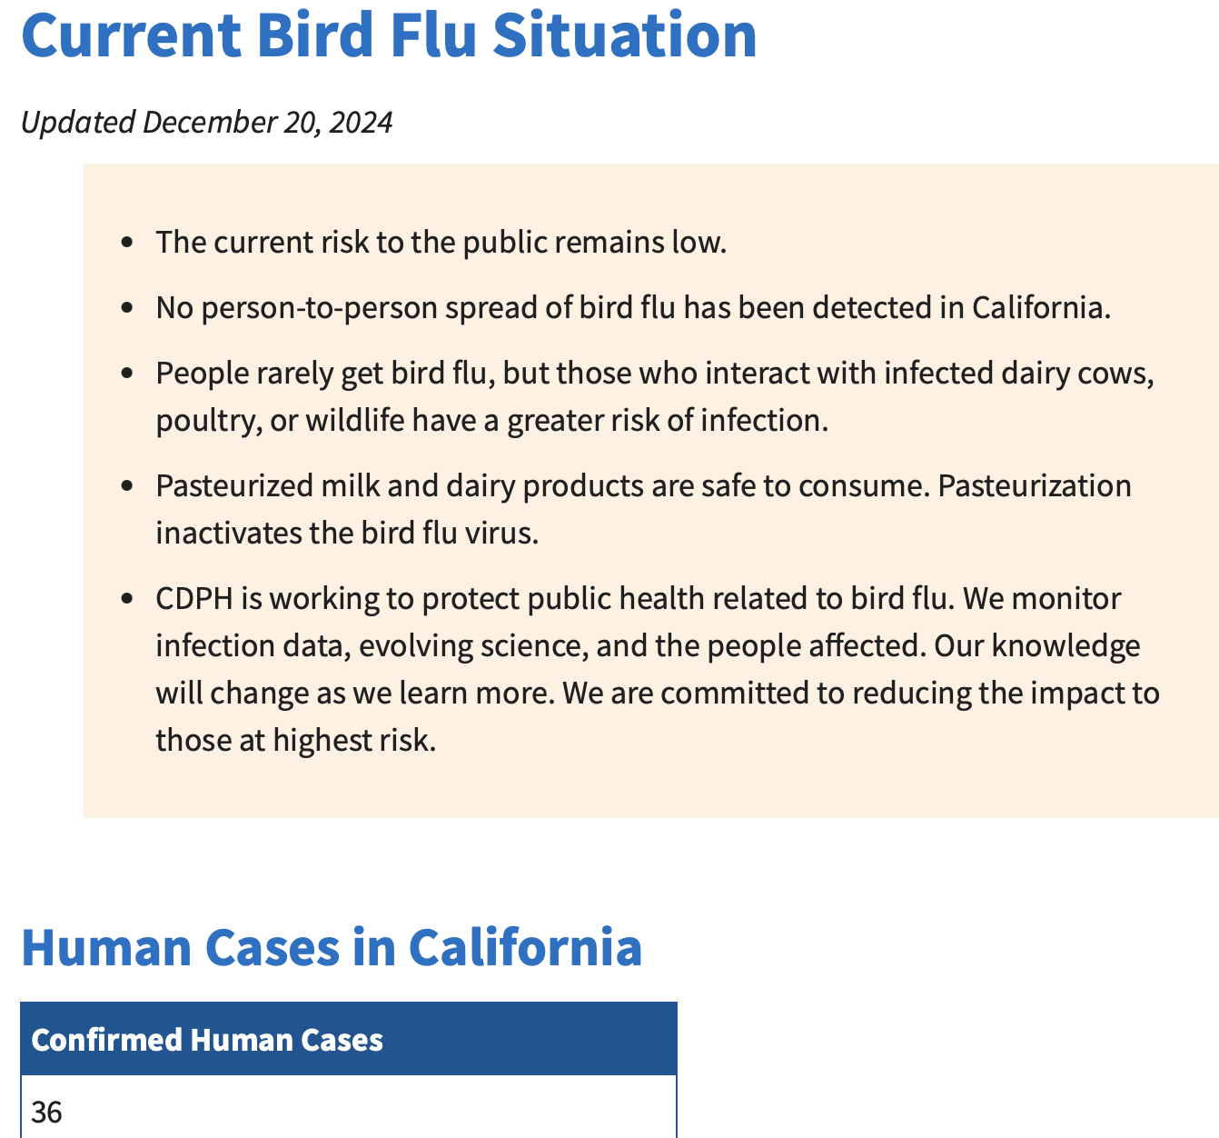Click the line starting "Pasteurized milk and dairy products"
The width and height of the screenshot is (1219, 1138).
643,486
